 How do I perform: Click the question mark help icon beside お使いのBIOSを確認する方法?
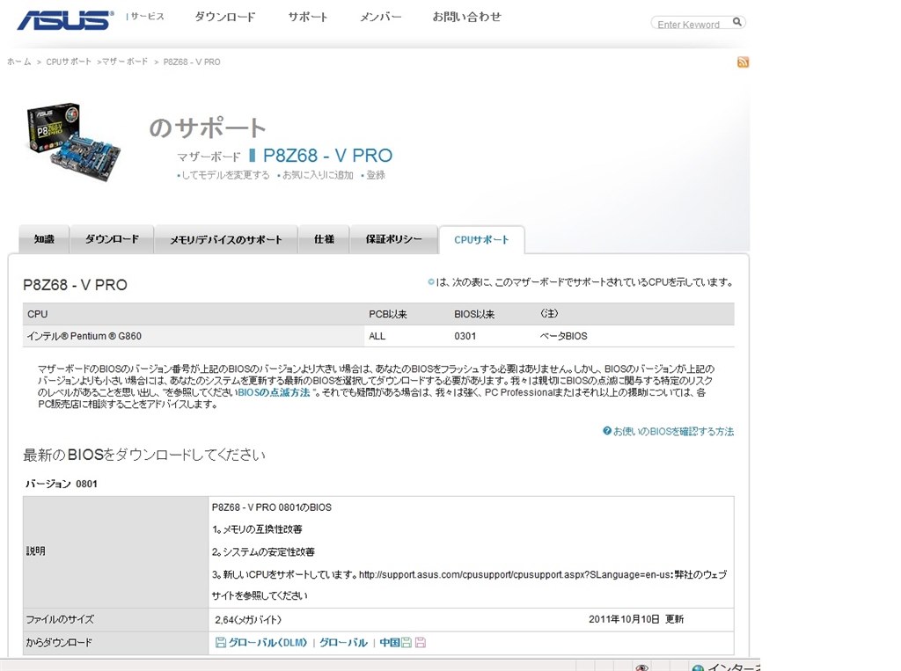pyautogui.click(x=607, y=431)
